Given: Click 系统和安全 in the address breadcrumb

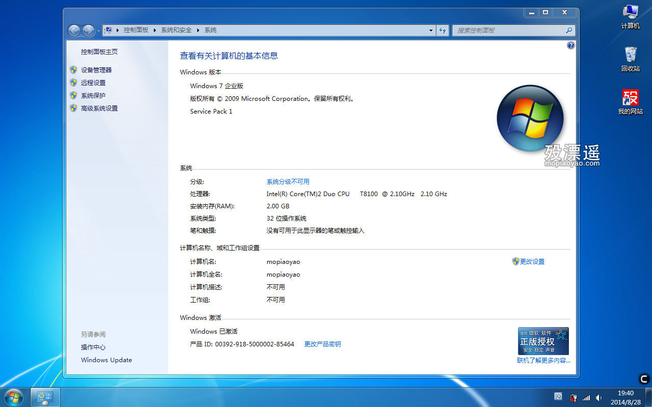Looking at the screenshot, I should point(176,30).
